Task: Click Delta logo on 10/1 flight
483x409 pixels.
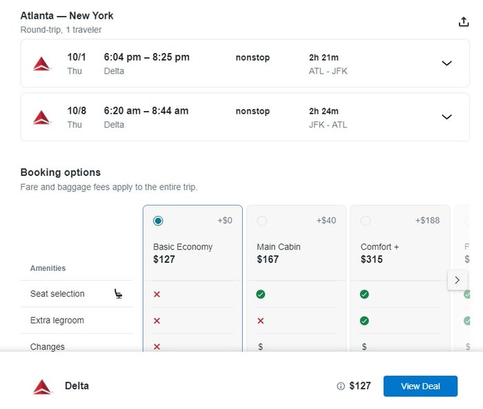Action: click(x=42, y=63)
